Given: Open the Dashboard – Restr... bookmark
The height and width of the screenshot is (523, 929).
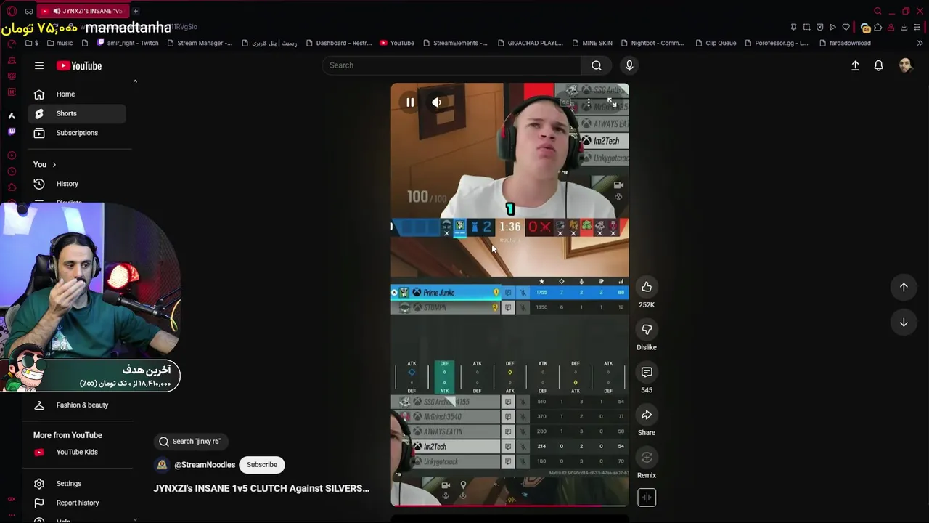Looking at the screenshot, I should coord(339,43).
